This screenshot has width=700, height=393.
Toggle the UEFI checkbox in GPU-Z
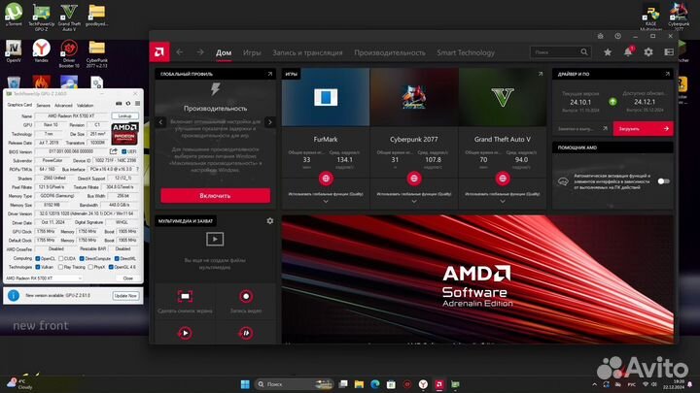pos(124,151)
